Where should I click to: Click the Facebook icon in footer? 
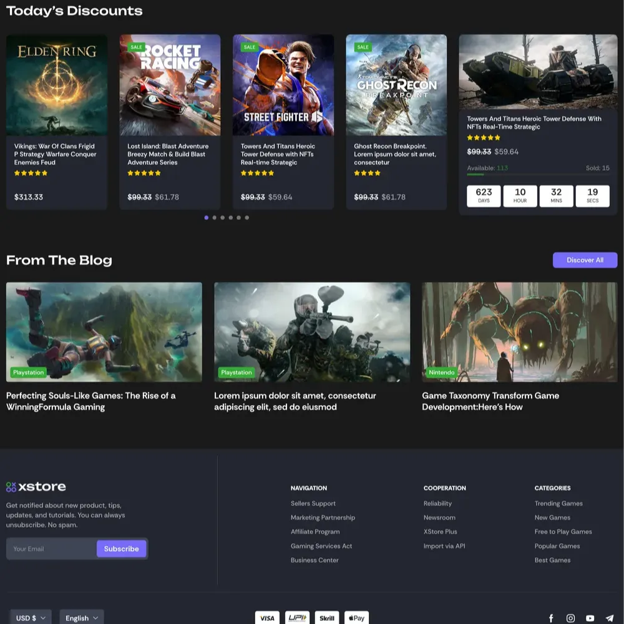[551, 618]
